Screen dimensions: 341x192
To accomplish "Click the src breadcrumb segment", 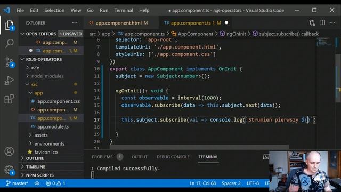I will click(92, 34).
